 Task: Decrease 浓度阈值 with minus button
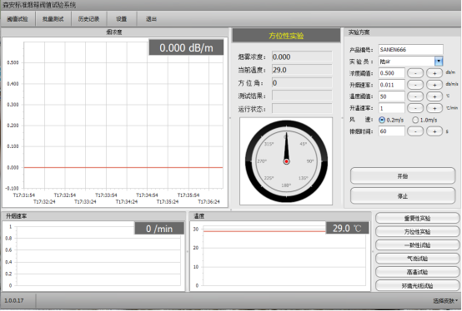coord(415,73)
